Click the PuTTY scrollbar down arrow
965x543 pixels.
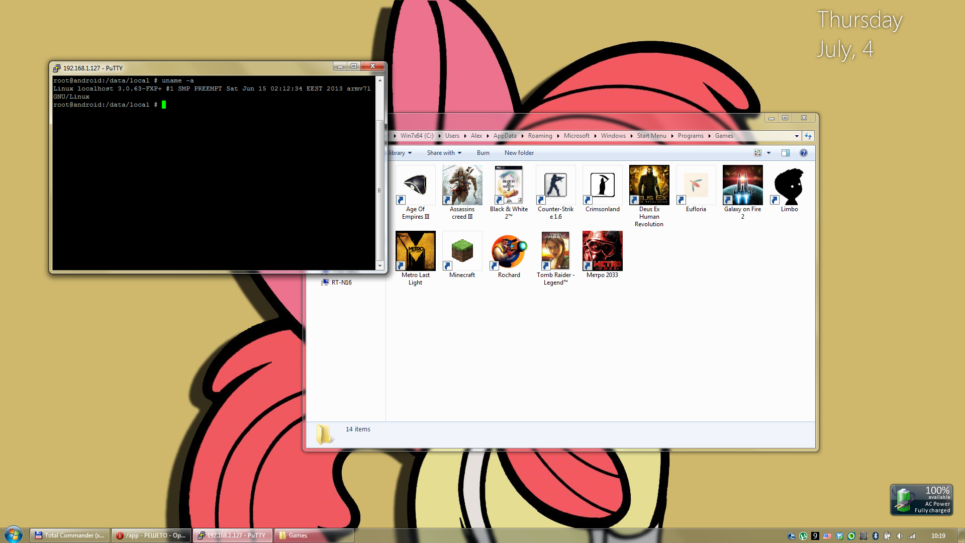click(x=380, y=265)
